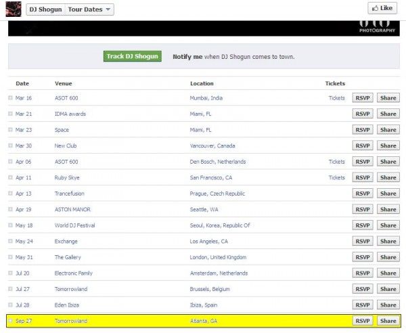
Task: Share the New Club Vancouver event
Action: [388, 146]
